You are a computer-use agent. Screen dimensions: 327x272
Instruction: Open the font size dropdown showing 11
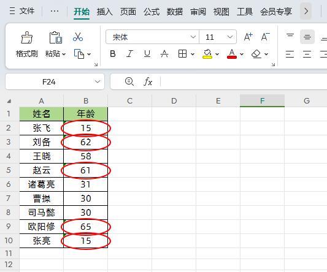click(x=218, y=37)
